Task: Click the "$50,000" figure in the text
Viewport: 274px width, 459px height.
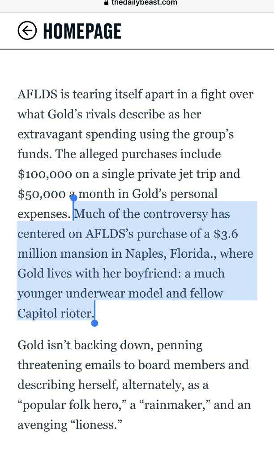Action: click(43, 194)
